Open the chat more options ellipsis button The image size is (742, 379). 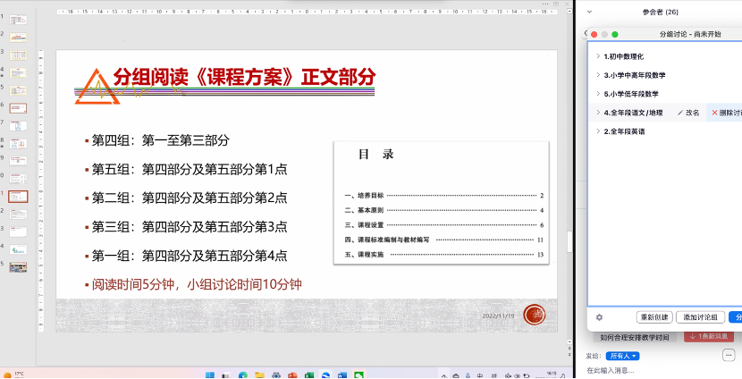click(729, 355)
